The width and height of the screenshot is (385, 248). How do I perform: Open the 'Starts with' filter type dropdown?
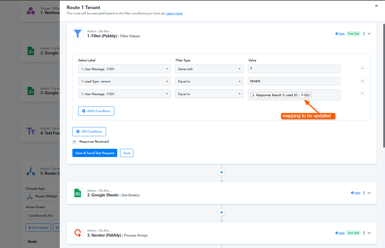click(x=209, y=69)
